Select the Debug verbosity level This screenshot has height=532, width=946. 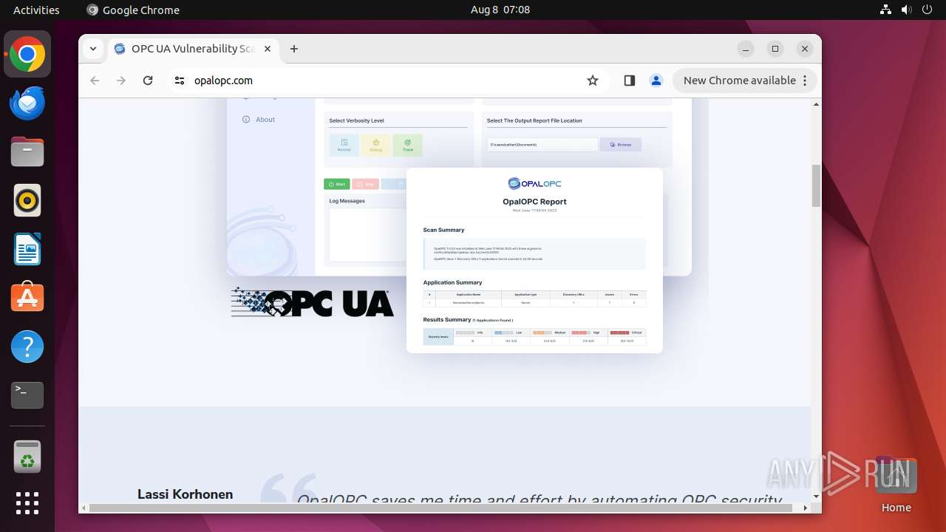pos(376,145)
